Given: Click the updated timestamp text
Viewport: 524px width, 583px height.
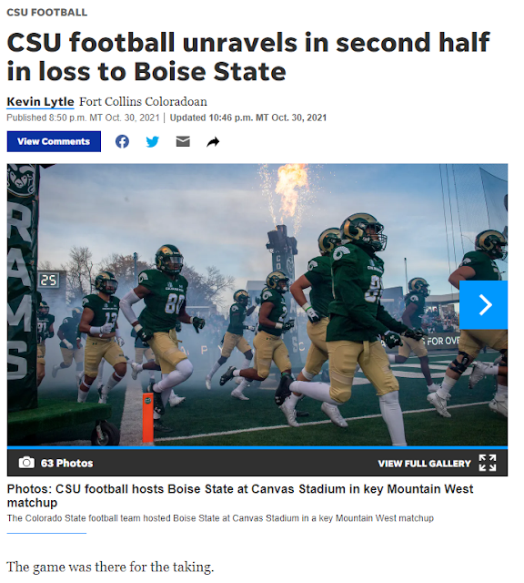Looking at the screenshot, I should [248, 118].
